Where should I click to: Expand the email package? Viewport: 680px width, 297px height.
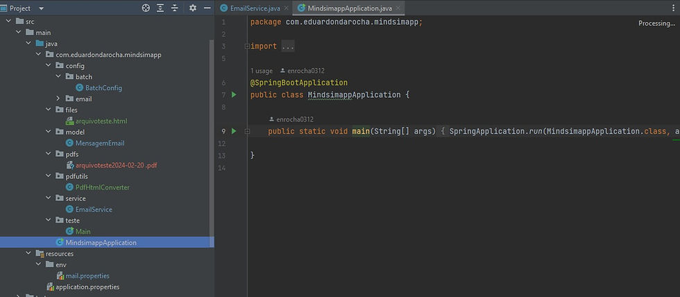coord(58,99)
